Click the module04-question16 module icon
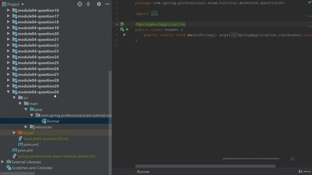The width and height of the screenshot is (312, 175). (15, 10)
